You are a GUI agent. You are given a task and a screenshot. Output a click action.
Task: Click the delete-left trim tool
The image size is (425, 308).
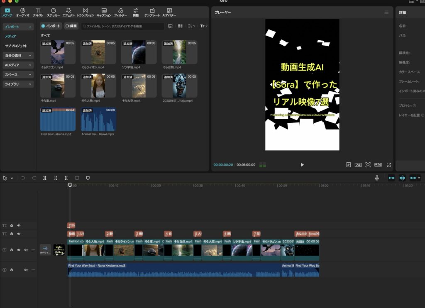pos(55,178)
